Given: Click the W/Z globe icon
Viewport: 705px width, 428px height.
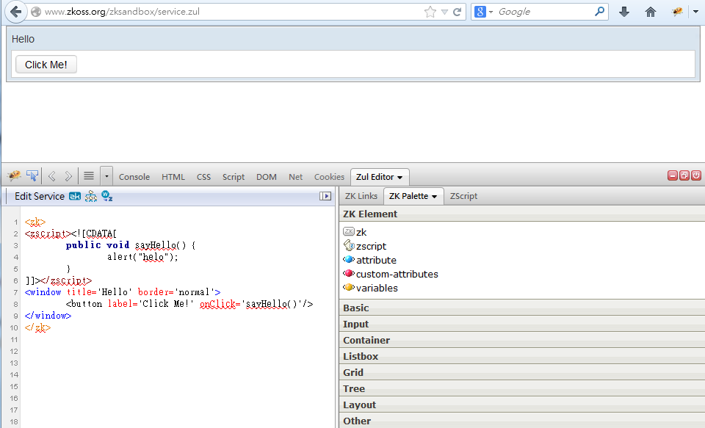Looking at the screenshot, I should (107, 195).
